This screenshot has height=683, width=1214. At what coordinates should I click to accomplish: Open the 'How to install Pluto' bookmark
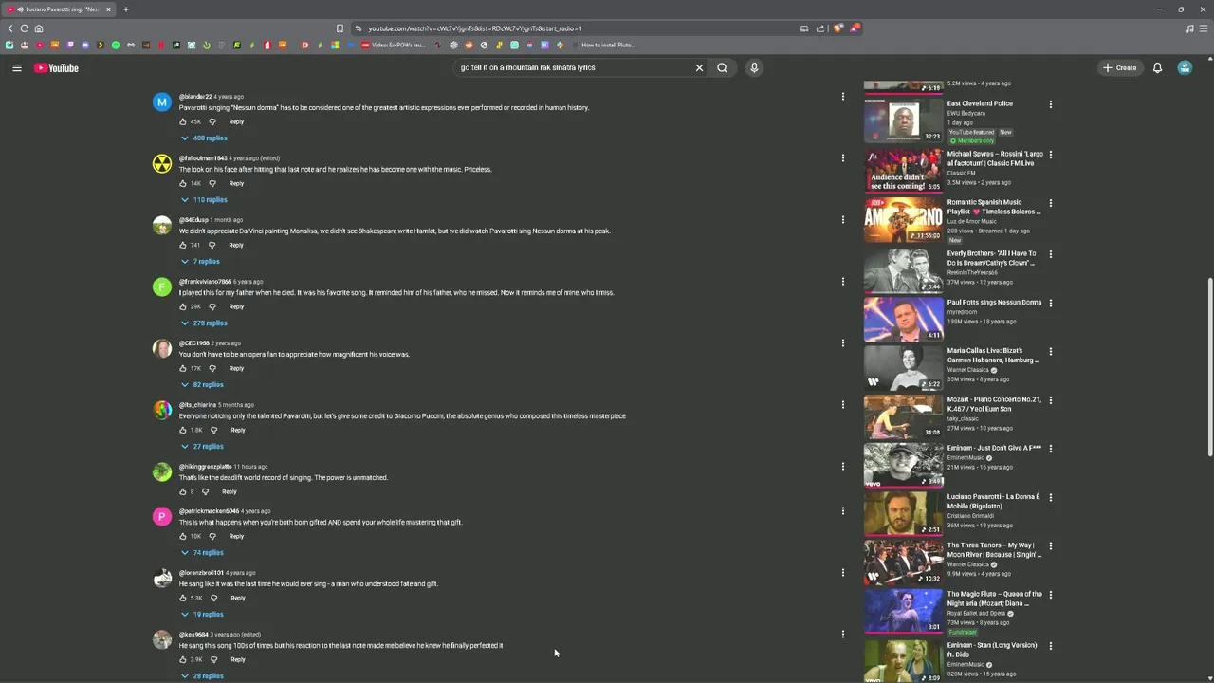(x=602, y=45)
